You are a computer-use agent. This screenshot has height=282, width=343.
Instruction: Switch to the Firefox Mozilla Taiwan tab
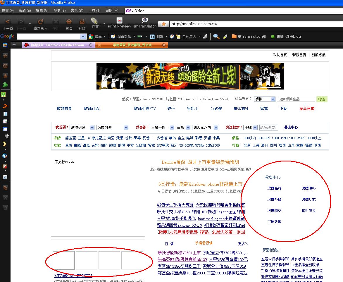coord(58,45)
